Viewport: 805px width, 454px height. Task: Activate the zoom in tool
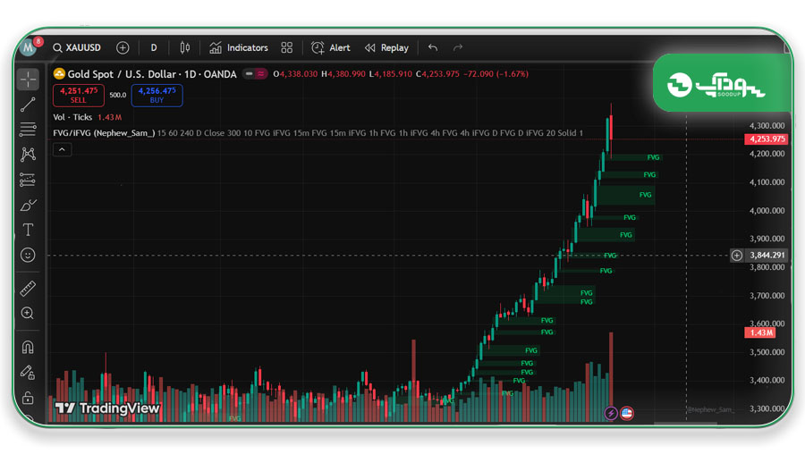tap(28, 314)
